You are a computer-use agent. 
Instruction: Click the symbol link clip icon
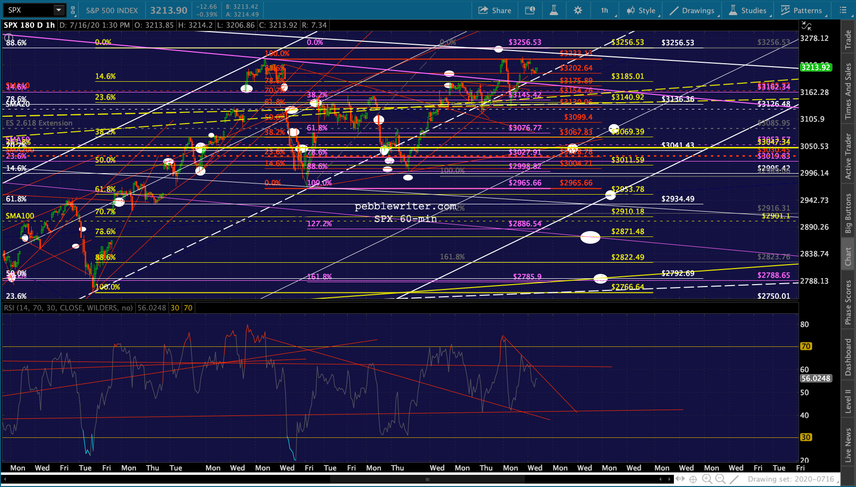click(73, 10)
